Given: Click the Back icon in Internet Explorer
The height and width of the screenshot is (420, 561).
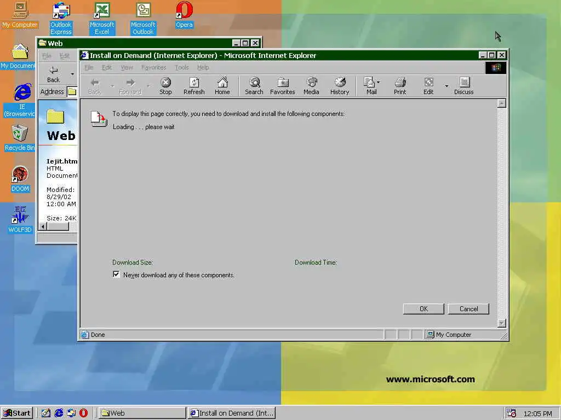Looking at the screenshot, I should [94, 86].
